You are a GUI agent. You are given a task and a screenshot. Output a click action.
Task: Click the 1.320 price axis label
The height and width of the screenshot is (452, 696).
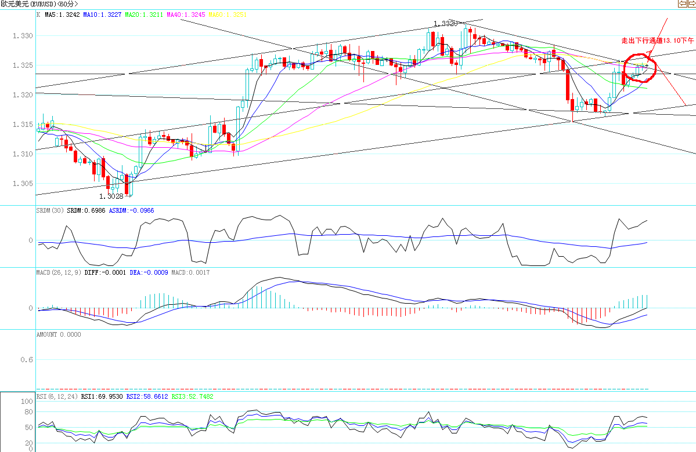(x=23, y=95)
